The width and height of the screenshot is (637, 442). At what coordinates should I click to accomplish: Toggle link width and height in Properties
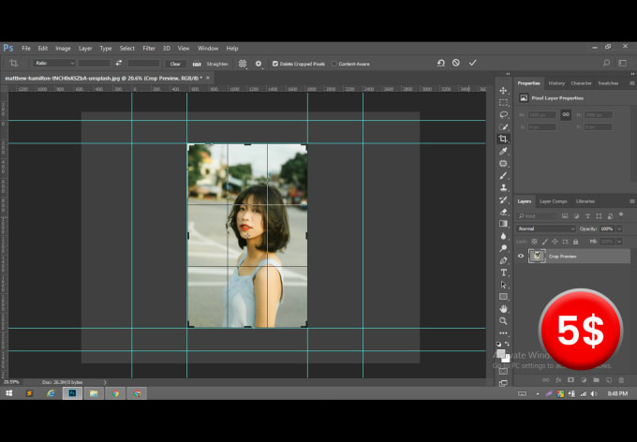[566, 114]
